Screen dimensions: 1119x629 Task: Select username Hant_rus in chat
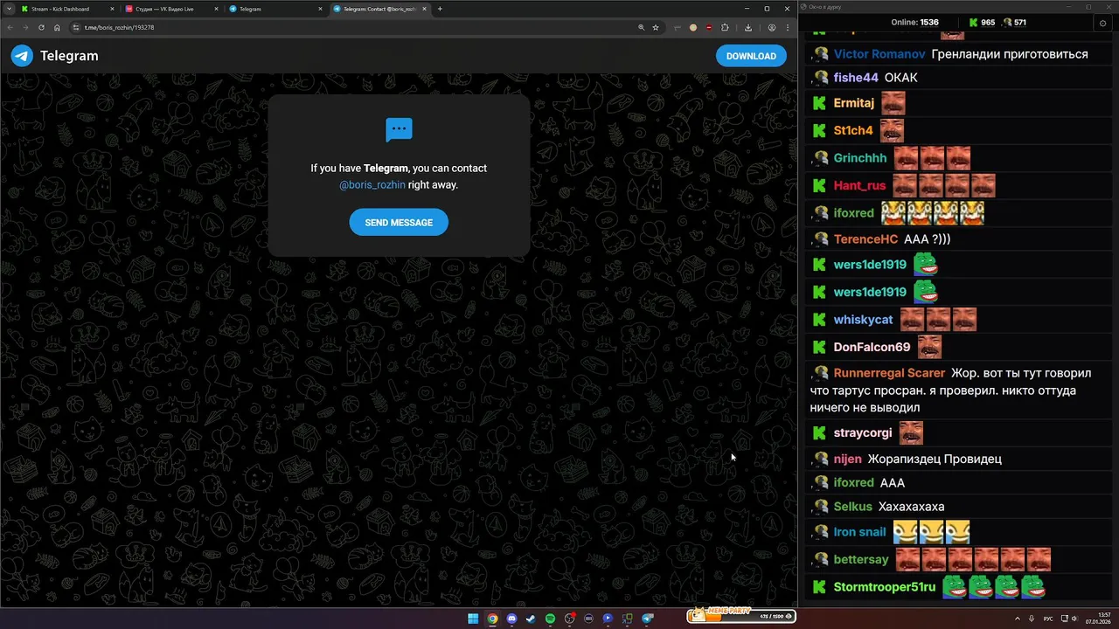[859, 185]
